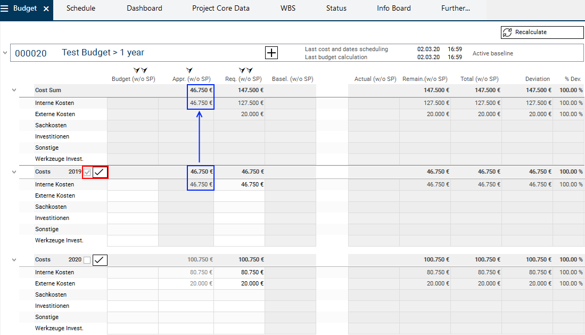Open the Further... tab menu
Viewport: 585px width, 335px height.
click(x=455, y=9)
